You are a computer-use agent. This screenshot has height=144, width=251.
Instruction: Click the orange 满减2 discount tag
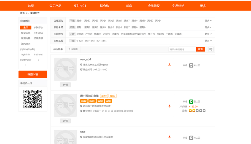tap(84, 101)
